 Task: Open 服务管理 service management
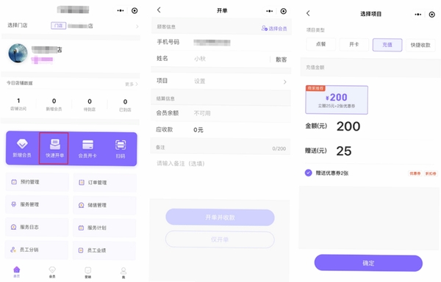coord(37,204)
